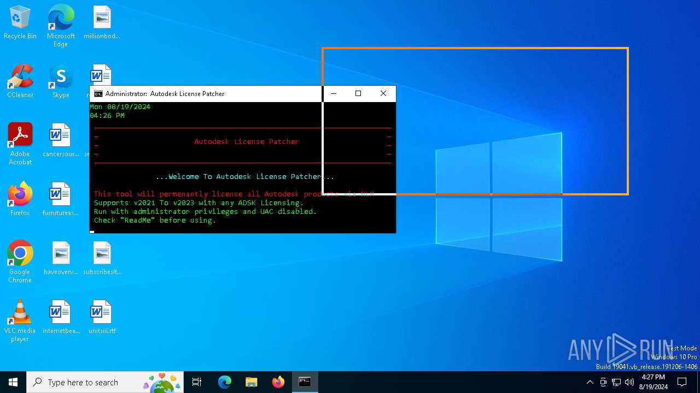Click the 'Check "ReadMe" before using.' line
This screenshot has width=700, height=393.
click(155, 221)
